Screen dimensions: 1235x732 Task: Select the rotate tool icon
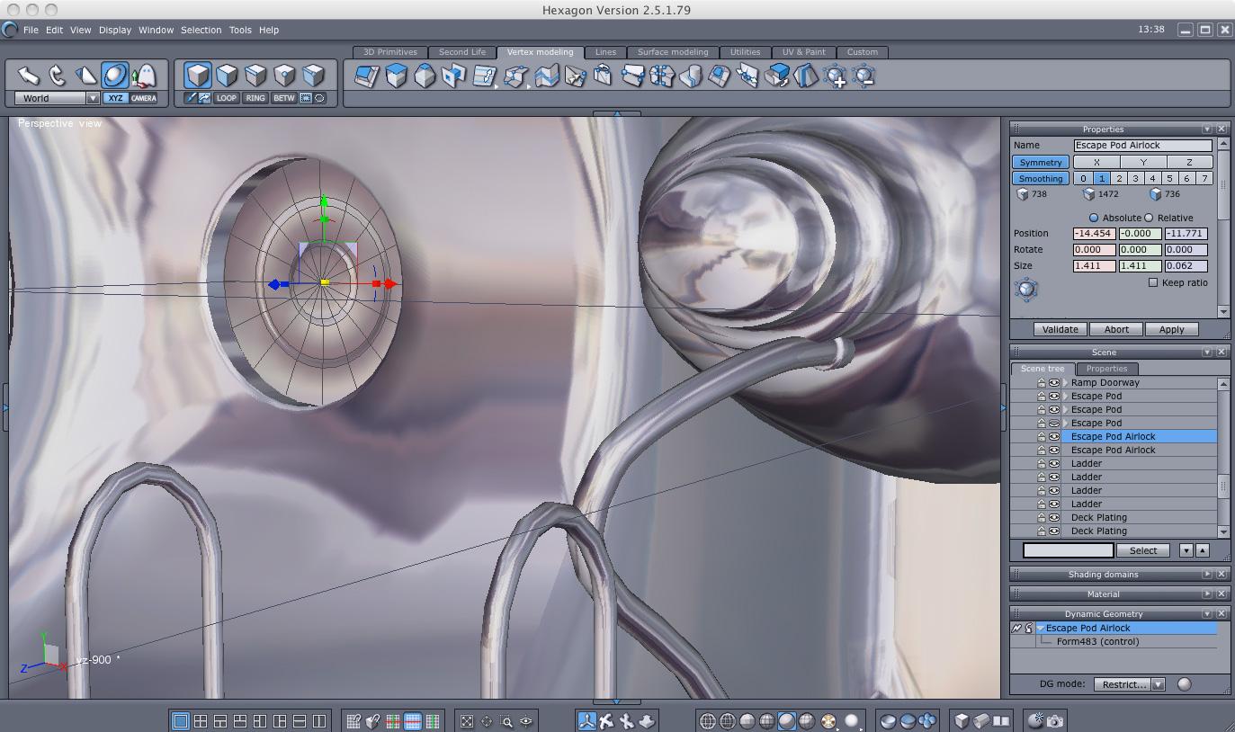coord(57,76)
